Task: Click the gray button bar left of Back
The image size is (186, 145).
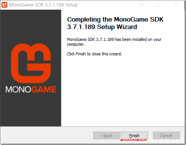Action: [47, 135]
